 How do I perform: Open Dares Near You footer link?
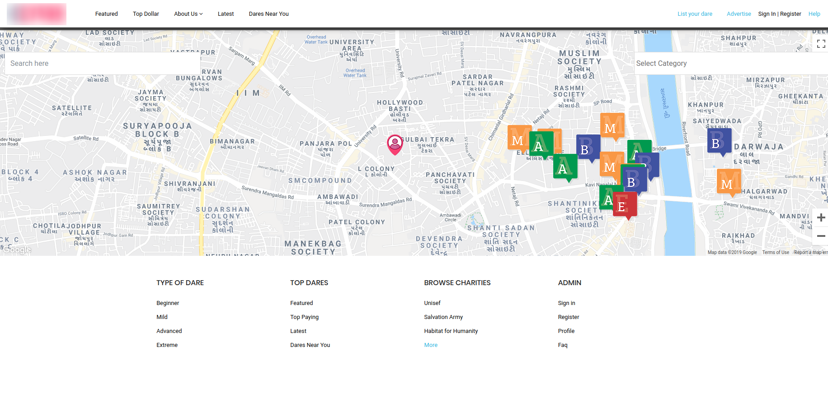coord(310,345)
